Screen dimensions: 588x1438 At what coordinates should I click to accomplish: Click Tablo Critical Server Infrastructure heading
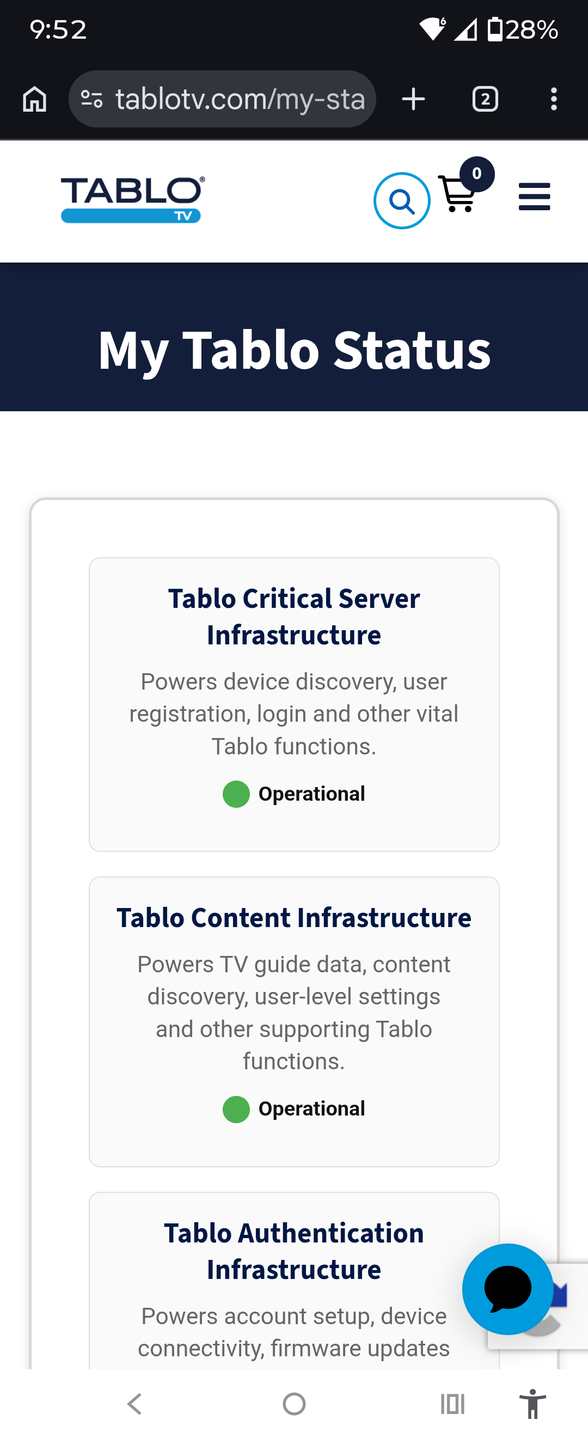[x=294, y=617]
